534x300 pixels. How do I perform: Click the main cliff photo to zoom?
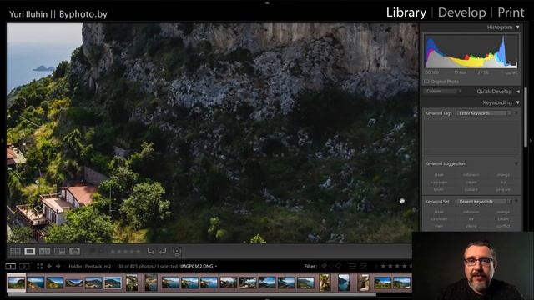tap(213, 132)
